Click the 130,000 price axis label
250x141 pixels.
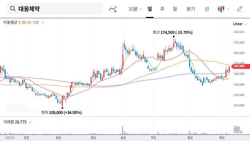[239, 85]
